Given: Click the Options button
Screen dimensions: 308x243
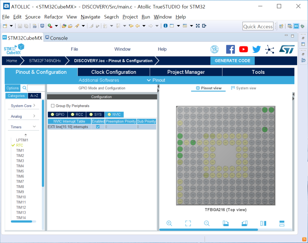Looking at the screenshot, I should point(13,88).
